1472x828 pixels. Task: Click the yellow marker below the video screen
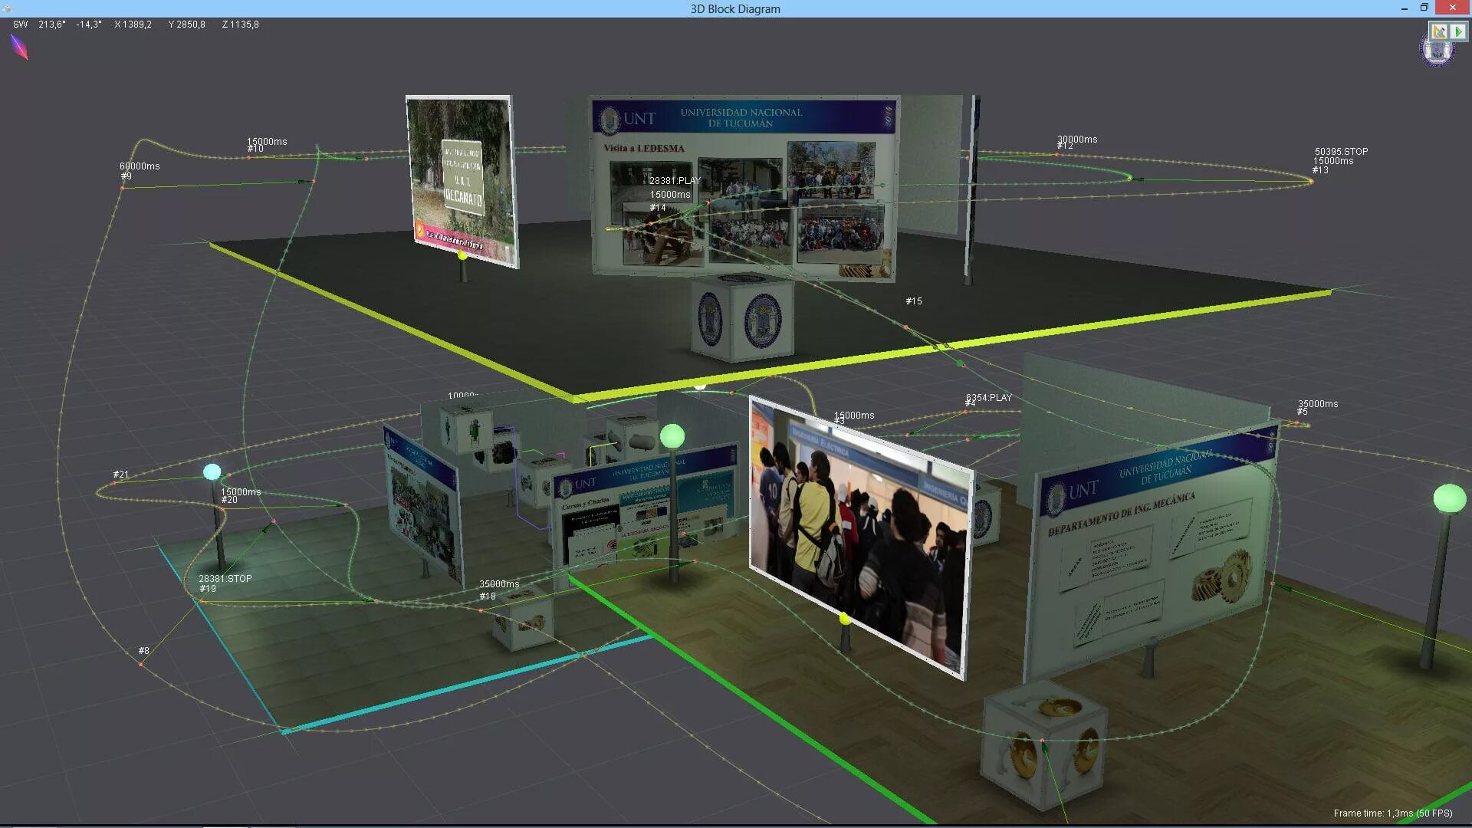[x=844, y=618]
